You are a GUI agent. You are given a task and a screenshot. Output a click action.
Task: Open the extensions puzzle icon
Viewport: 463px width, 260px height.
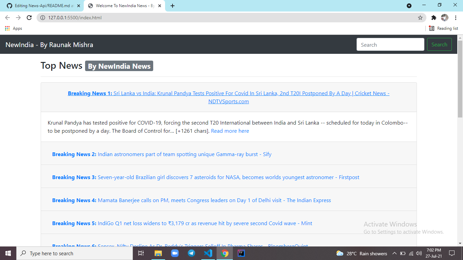tap(434, 18)
